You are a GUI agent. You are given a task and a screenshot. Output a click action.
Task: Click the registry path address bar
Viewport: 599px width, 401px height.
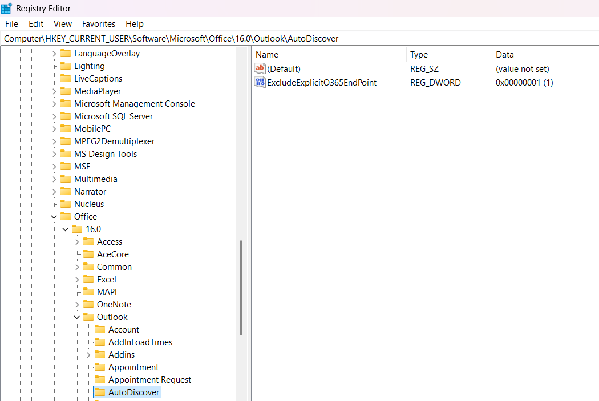click(x=299, y=39)
